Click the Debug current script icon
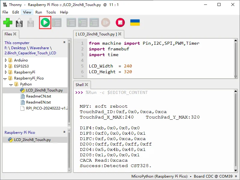The height and width of the screenshot is (180, 240). [57, 22]
